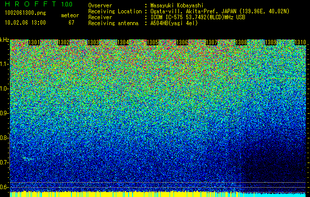Click the 1307 time marker
The image size is (310, 197).
click(211, 42)
